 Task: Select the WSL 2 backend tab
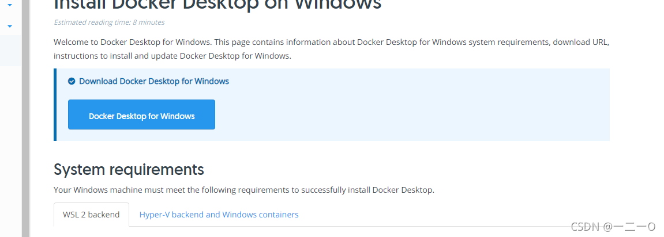coord(92,215)
